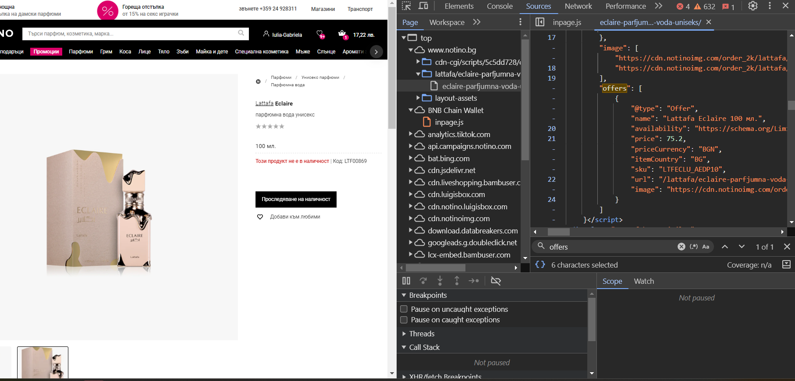Image resolution: width=795 pixels, height=381 pixels.
Task: Activate the inspect element picker icon
Action: click(406, 6)
